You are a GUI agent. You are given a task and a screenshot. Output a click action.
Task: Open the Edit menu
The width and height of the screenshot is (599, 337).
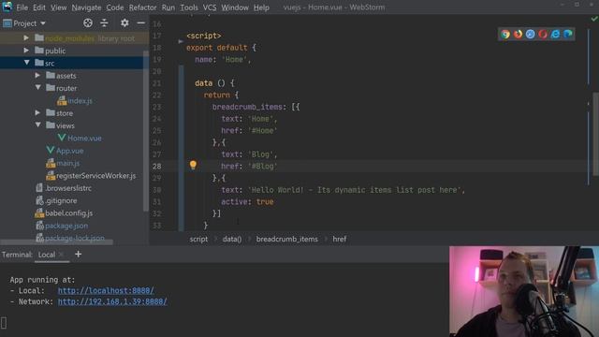coord(39,7)
